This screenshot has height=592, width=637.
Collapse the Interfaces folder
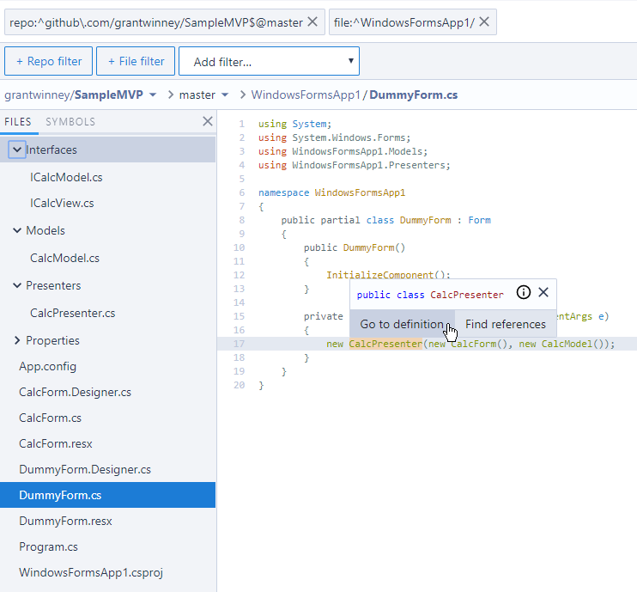(17, 150)
